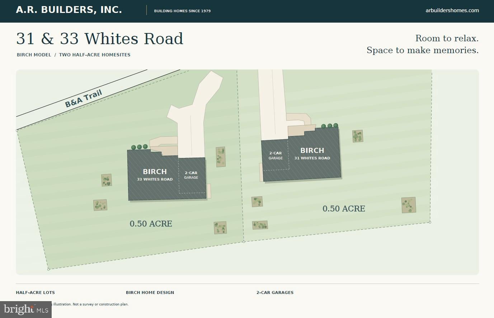Click the far-right garden bed on right lot
This screenshot has height=318, width=494.
coord(409,205)
